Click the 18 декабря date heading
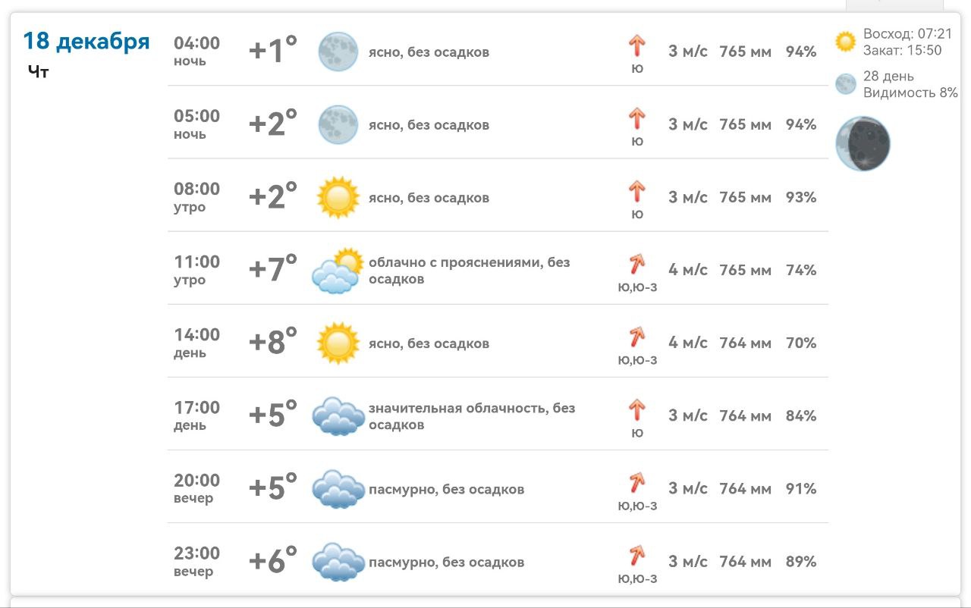Image resolution: width=971 pixels, height=608 pixels. (x=86, y=41)
